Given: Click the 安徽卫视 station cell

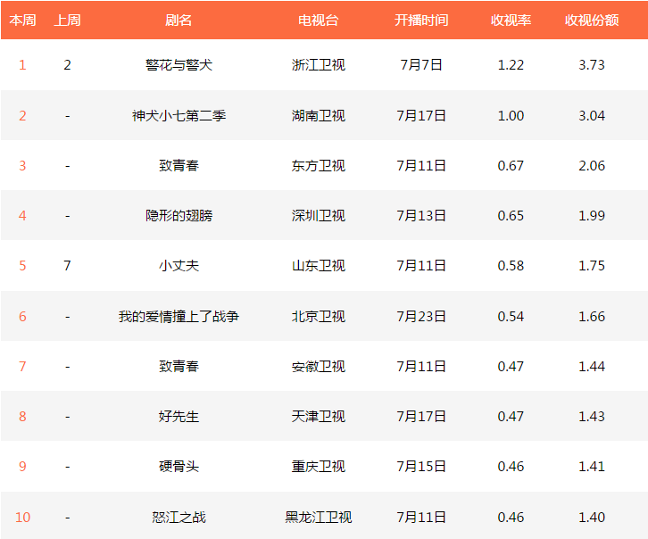Looking at the screenshot, I should (x=319, y=367).
